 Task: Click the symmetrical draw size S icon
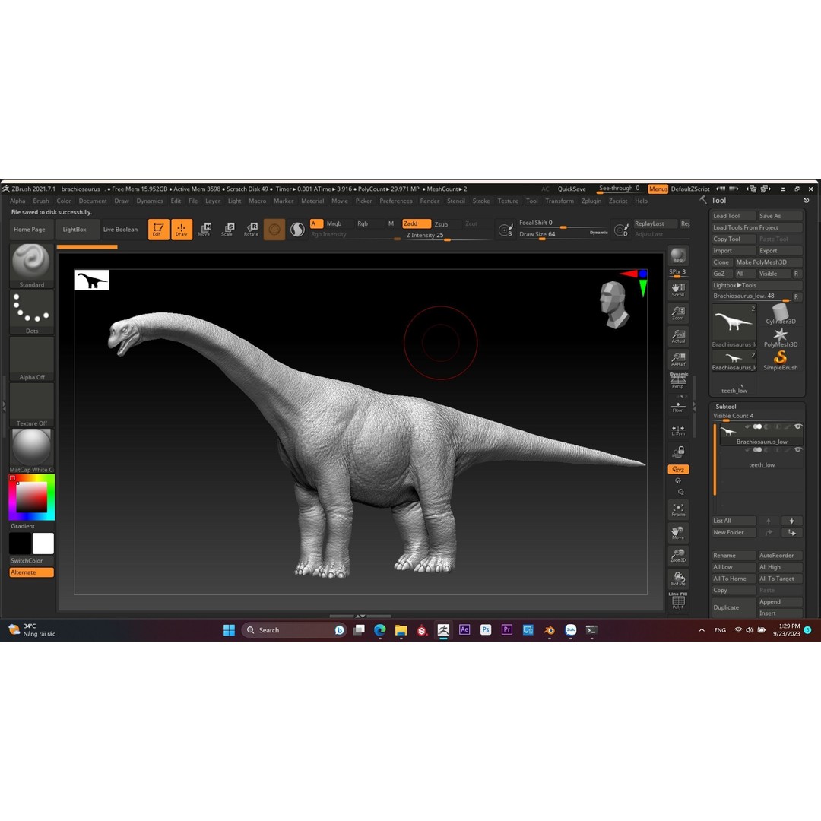(506, 230)
